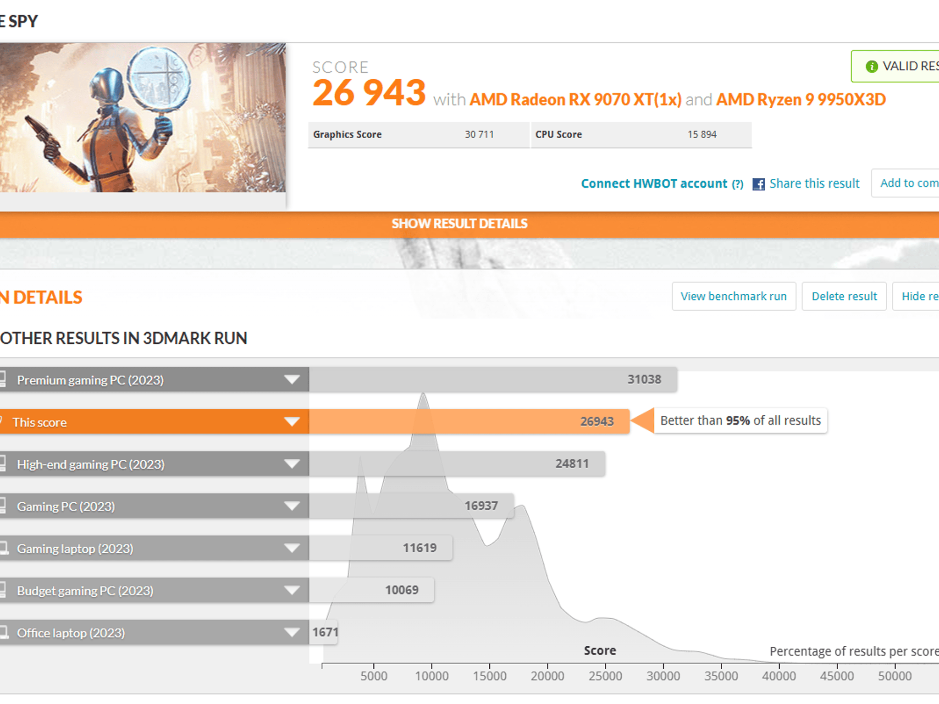Click the Time Spy benchmark thumbnail image
The height and width of the screenshot is (704, 939).
pos(143,118)
